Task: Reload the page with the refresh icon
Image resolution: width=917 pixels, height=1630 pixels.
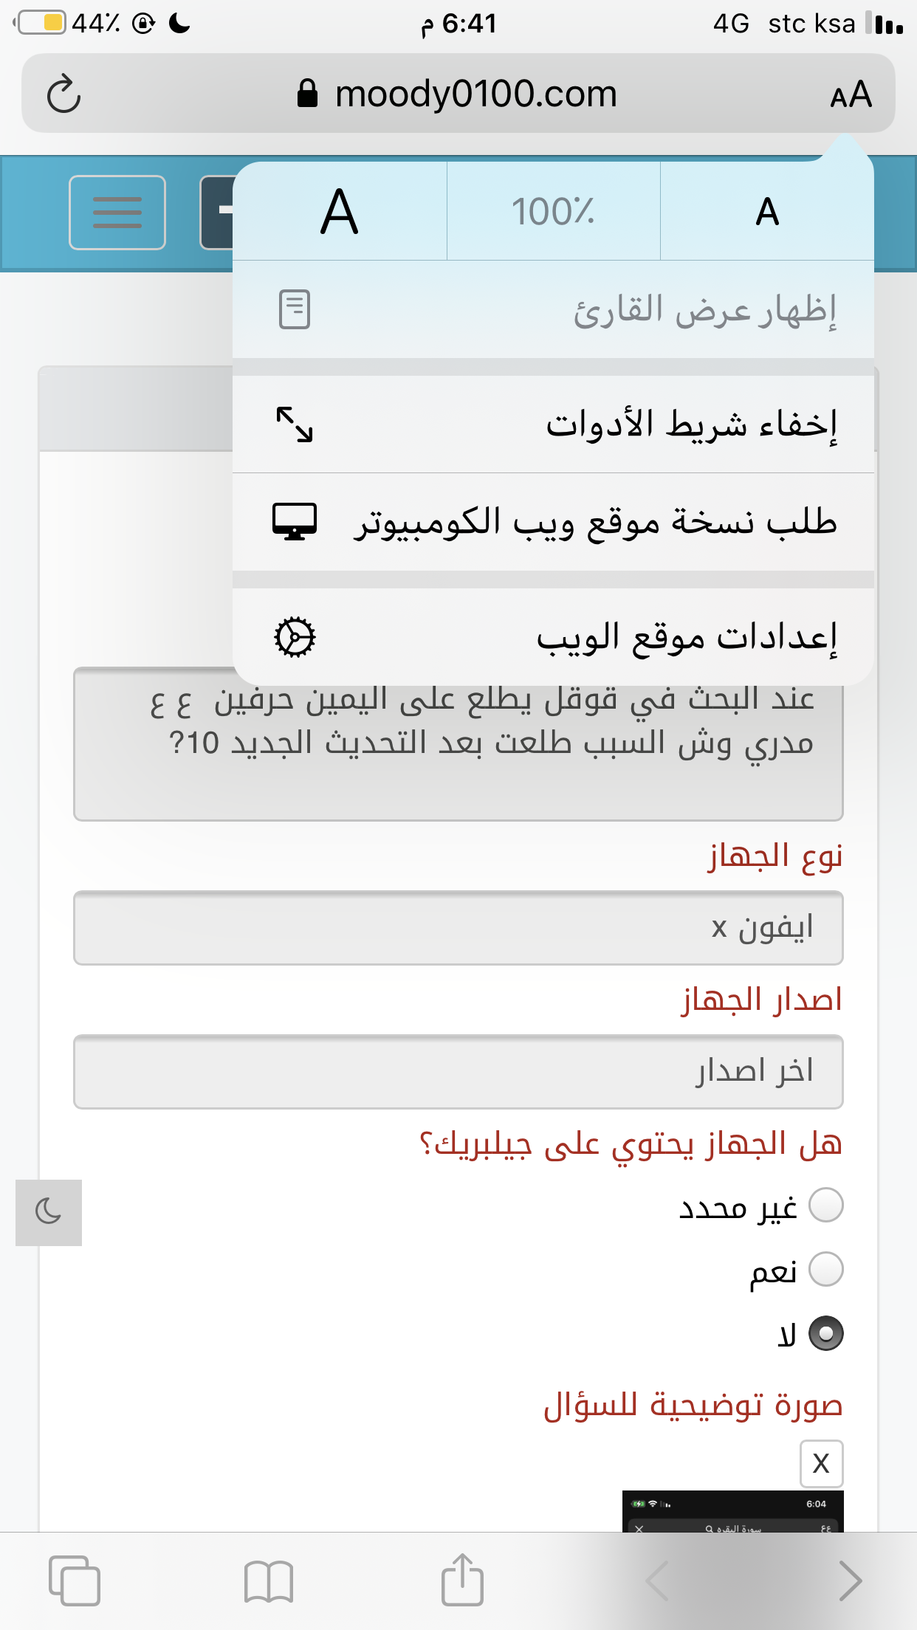Action: (x=63, y=94)
